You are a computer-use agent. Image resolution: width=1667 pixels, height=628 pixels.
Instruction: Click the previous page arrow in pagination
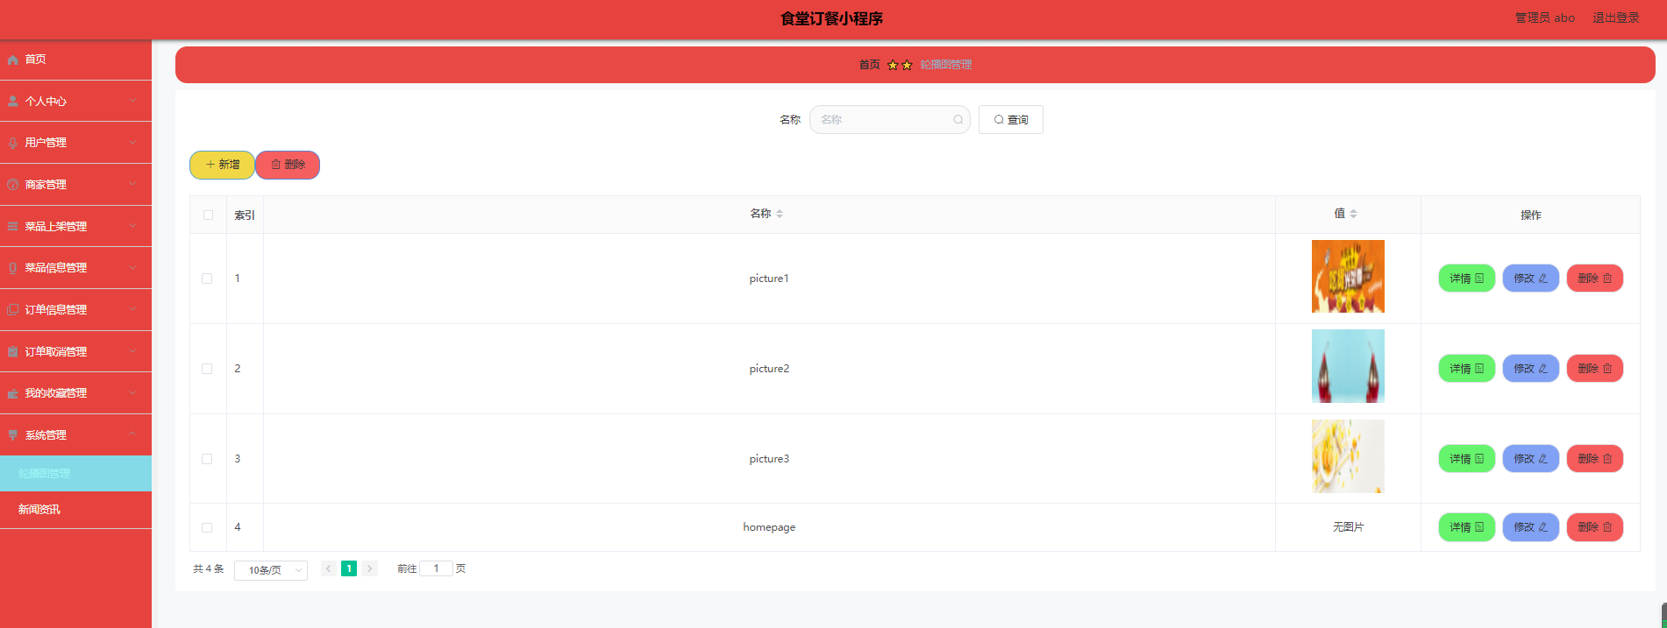[329, 568]
